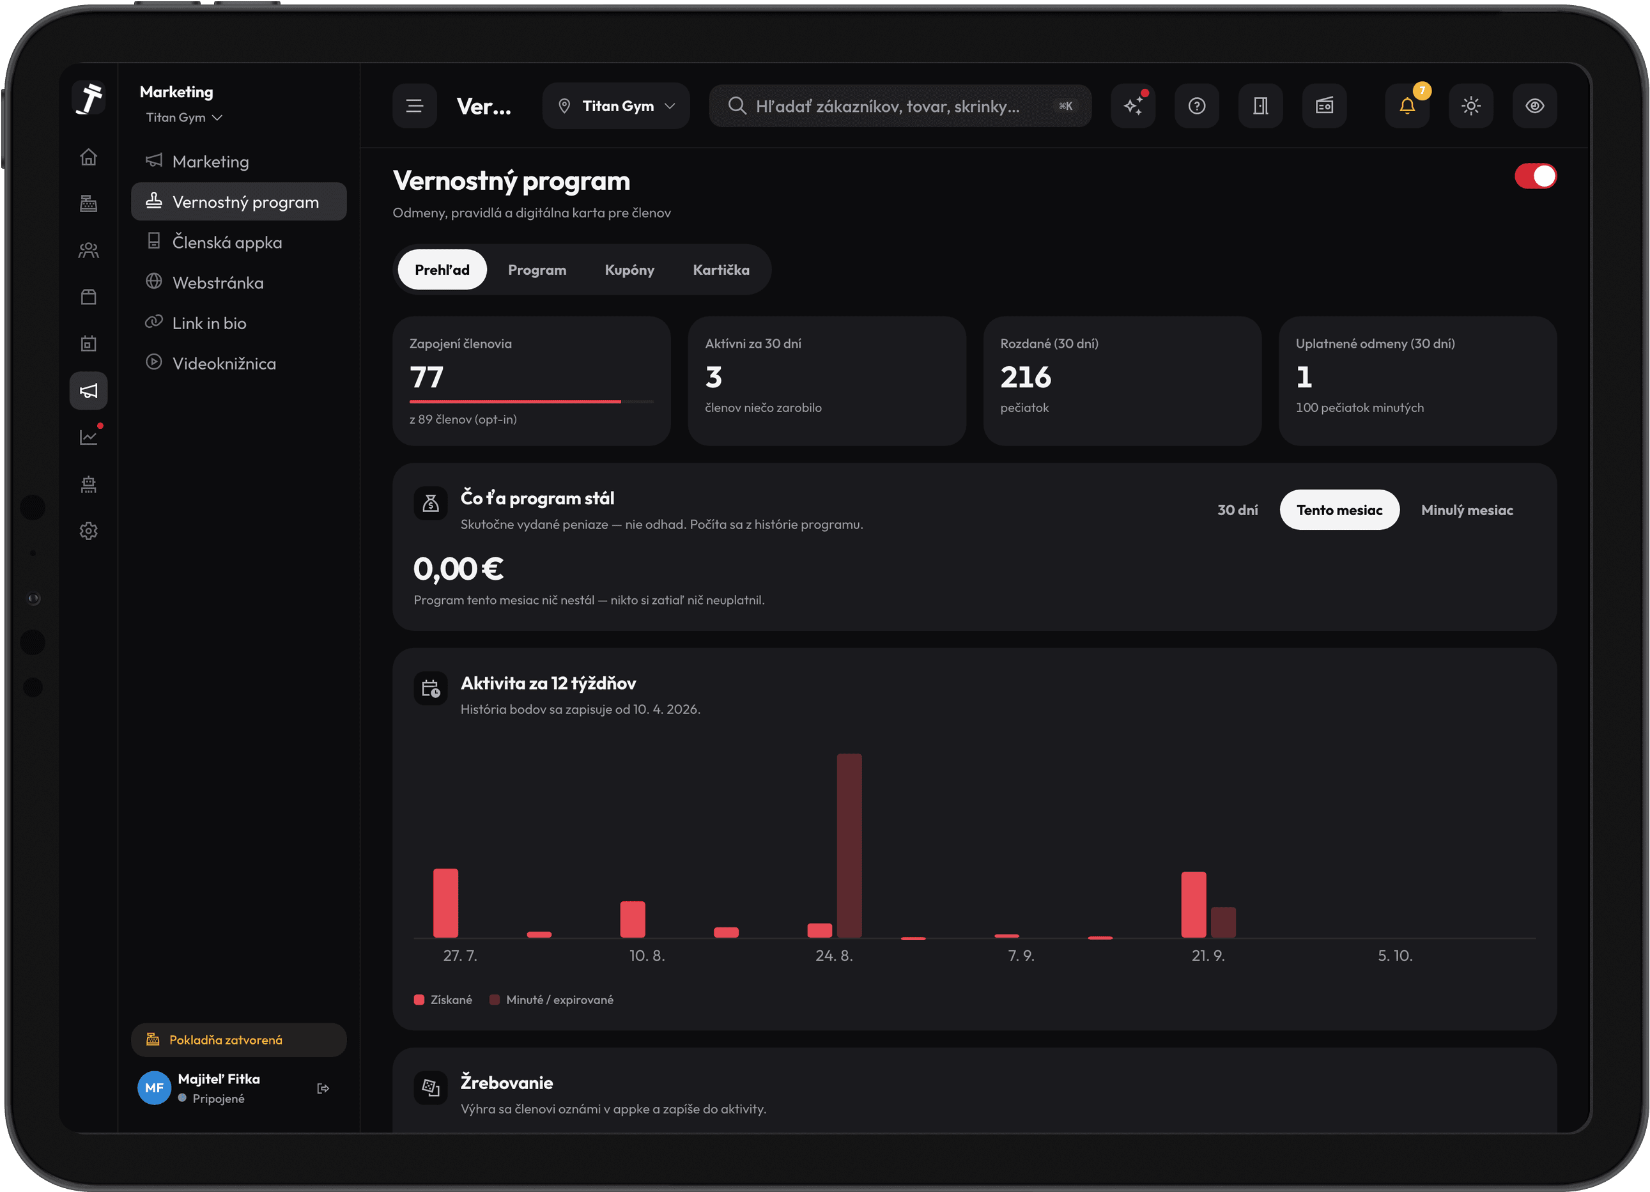Click the Majiteľ Fitka profile
1650x1192 pixels.
point(219,1088)
